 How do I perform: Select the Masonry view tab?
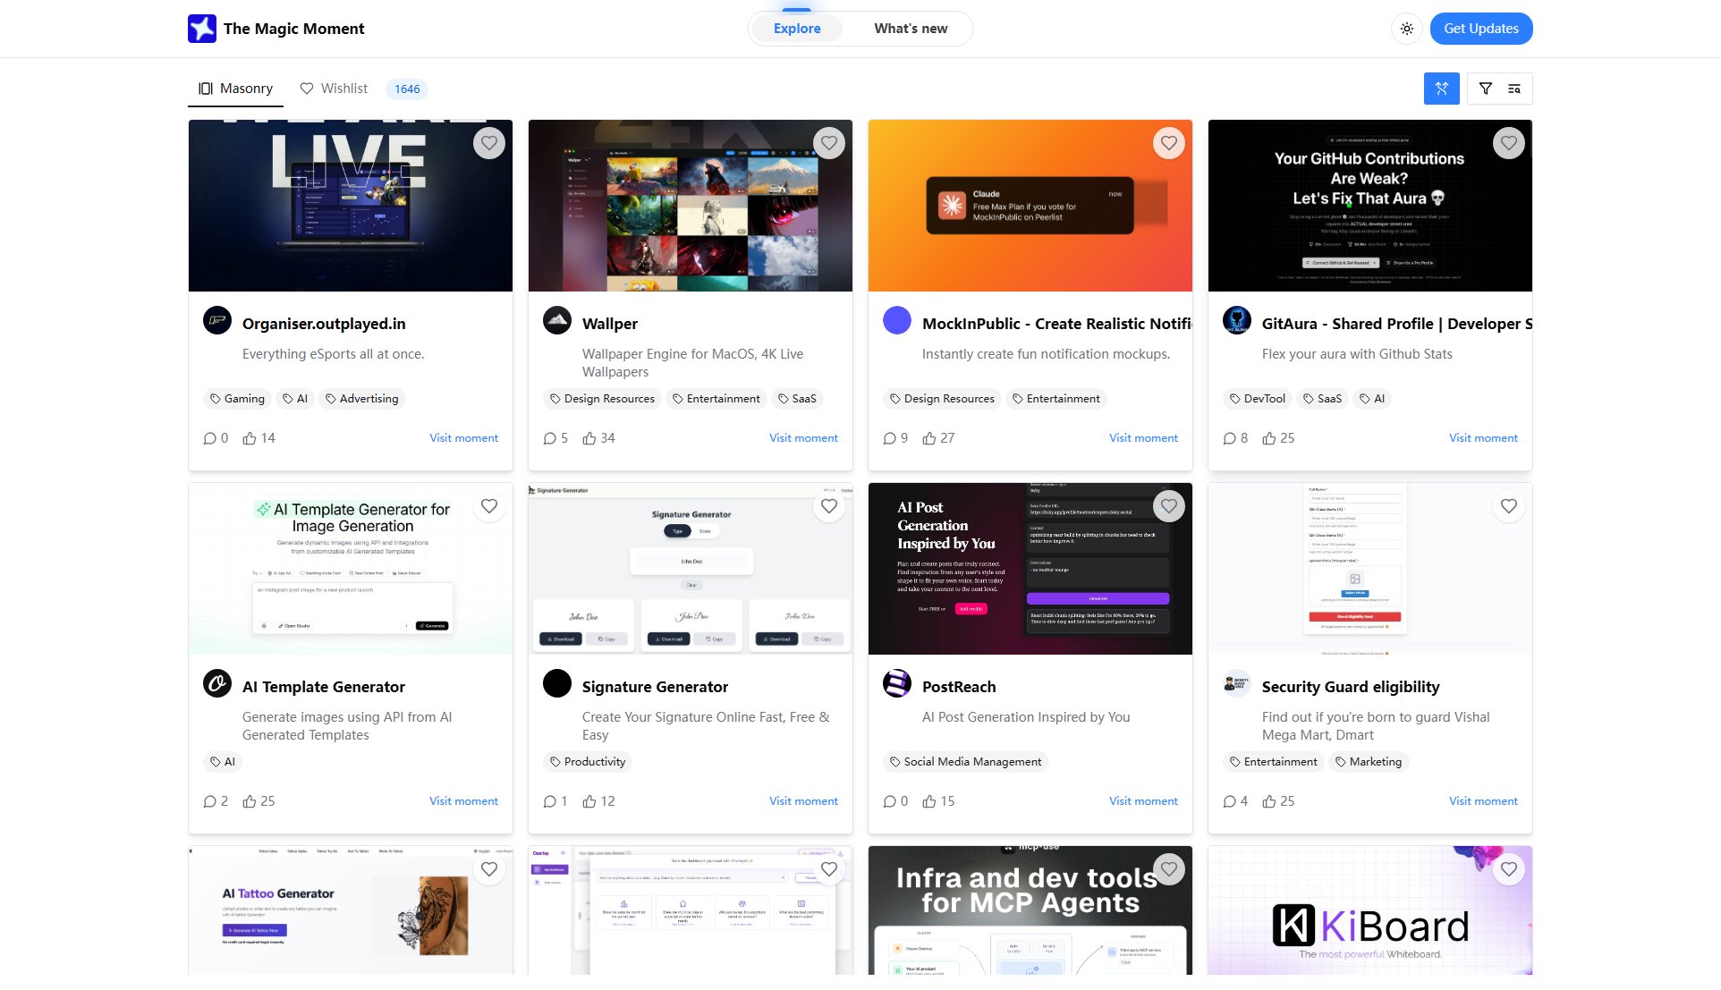(x=236, y=89)
